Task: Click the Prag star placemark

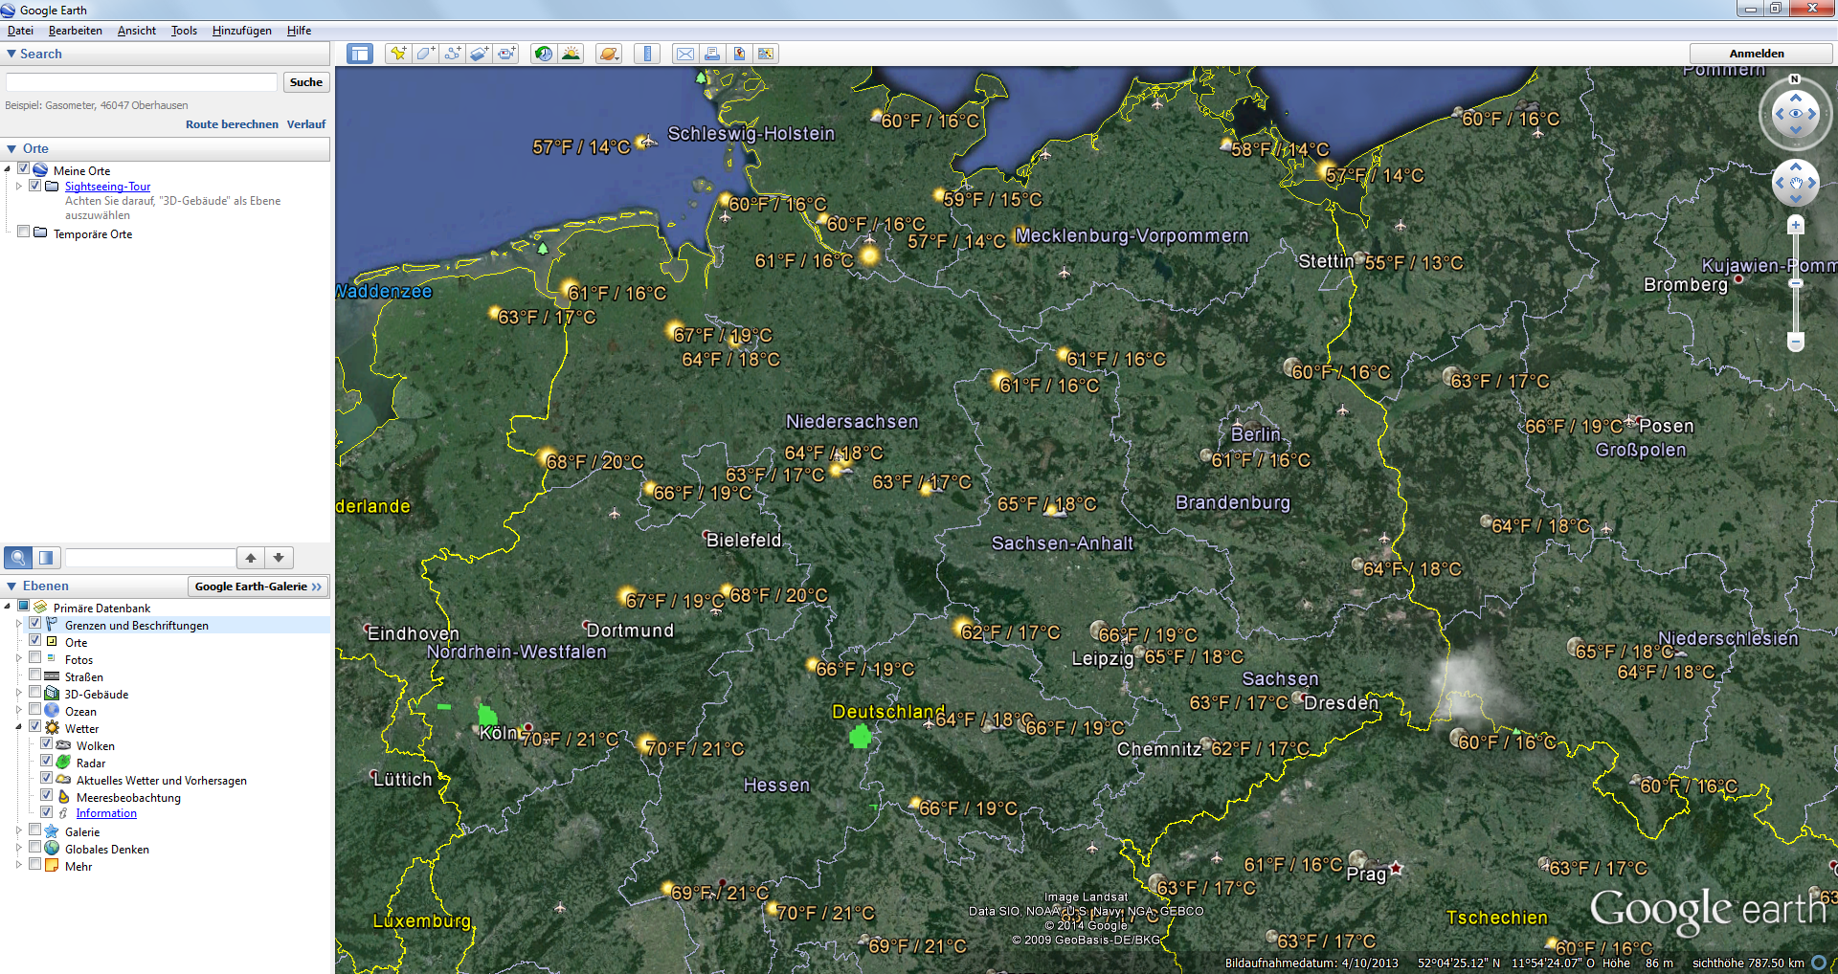Action: coord(1397,868)
